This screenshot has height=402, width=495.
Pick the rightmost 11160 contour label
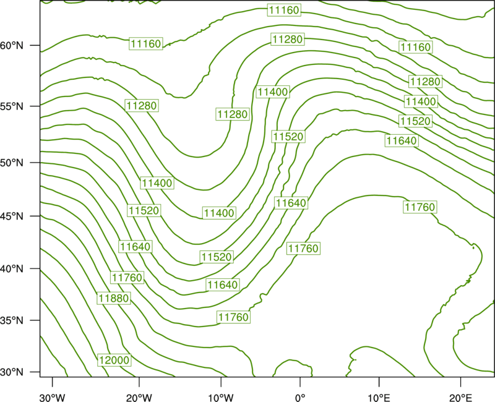(x=415, y=48)
